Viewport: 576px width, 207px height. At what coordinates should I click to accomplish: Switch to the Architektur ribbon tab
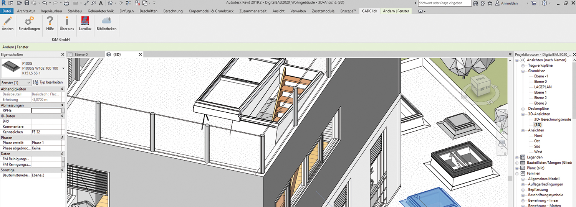tap(26, 11)
